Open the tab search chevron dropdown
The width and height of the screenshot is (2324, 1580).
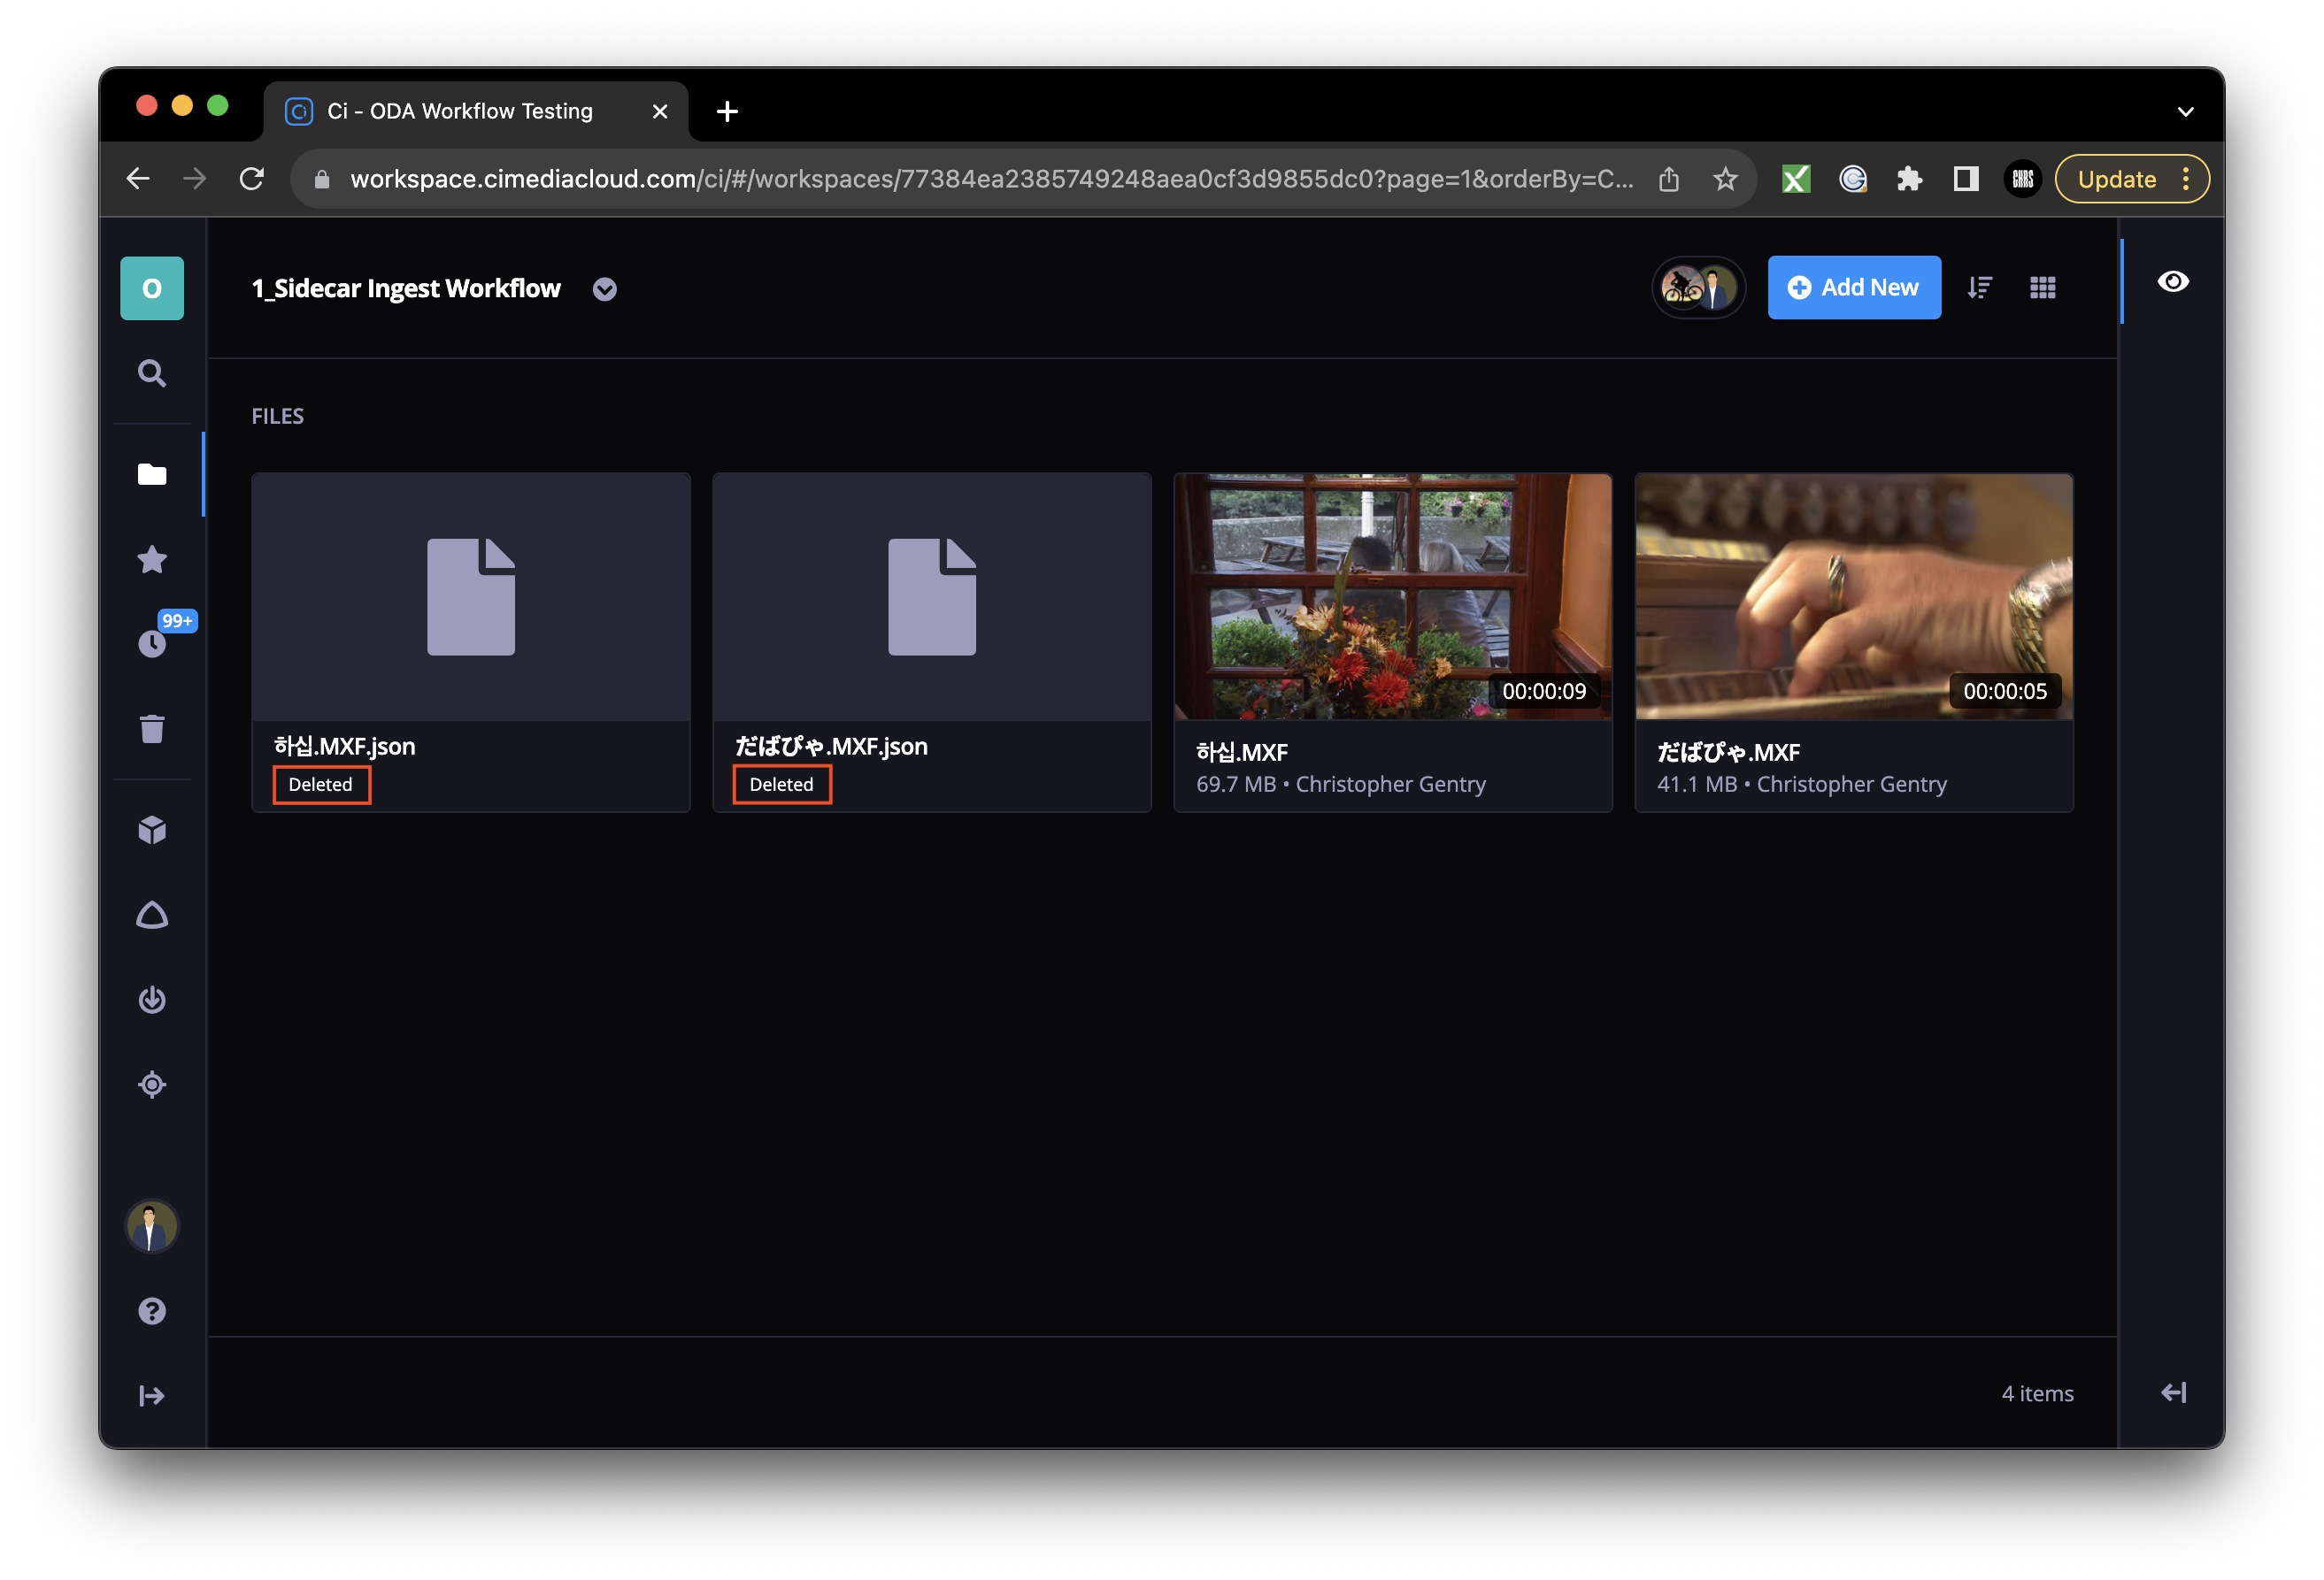2185,111
